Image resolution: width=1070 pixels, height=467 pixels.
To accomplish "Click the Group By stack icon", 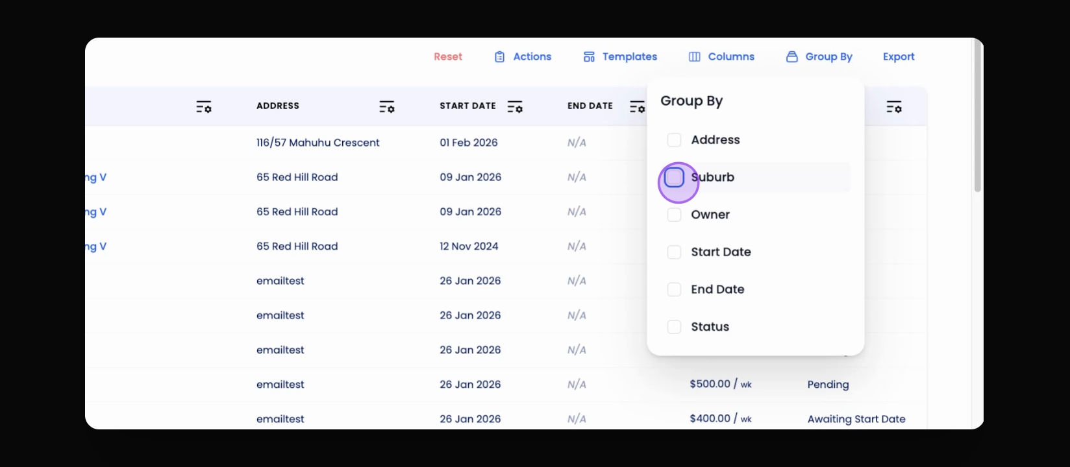I will click(791, 57).
